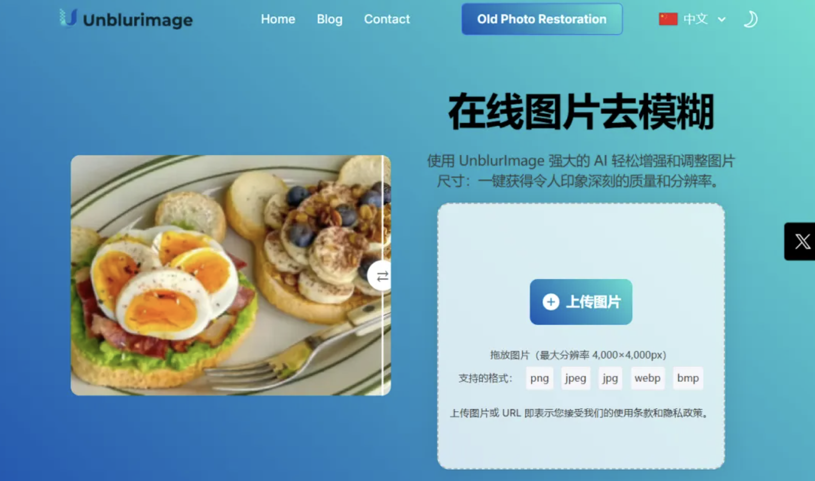Click the X (Twitter) share icon
The image size is (815, 481).
click(802, 242)
